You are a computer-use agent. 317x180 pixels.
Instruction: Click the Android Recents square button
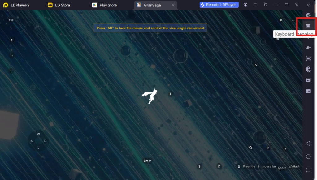coord(308,170)
